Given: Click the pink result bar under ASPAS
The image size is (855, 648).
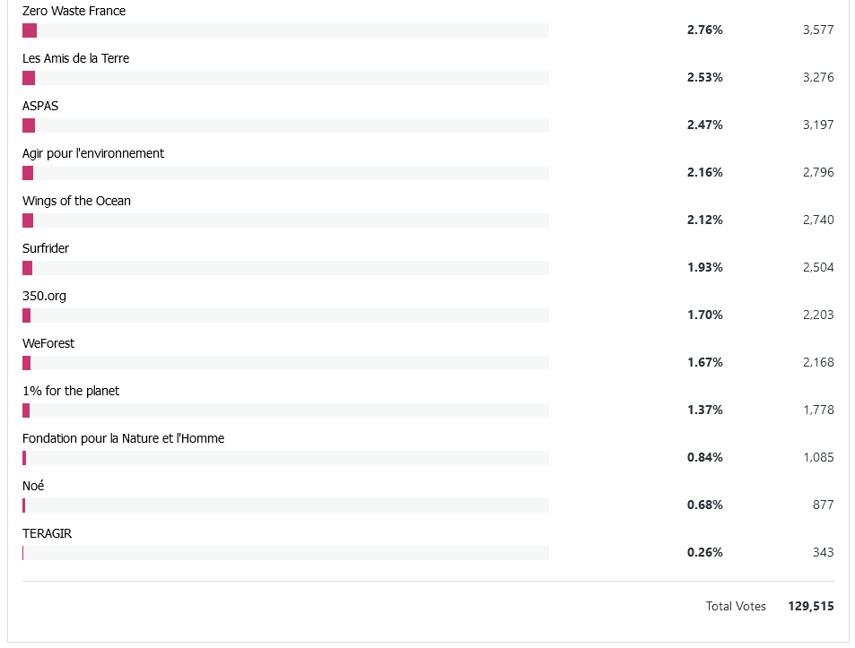Looking at the screenshot, I should coord(29,125).
